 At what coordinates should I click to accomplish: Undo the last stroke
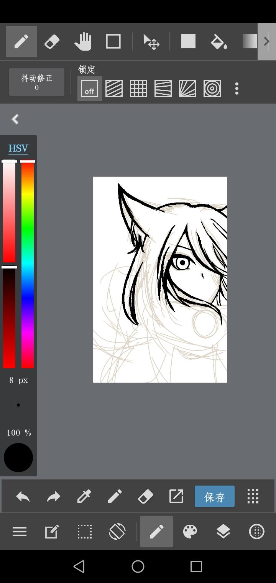23,497
